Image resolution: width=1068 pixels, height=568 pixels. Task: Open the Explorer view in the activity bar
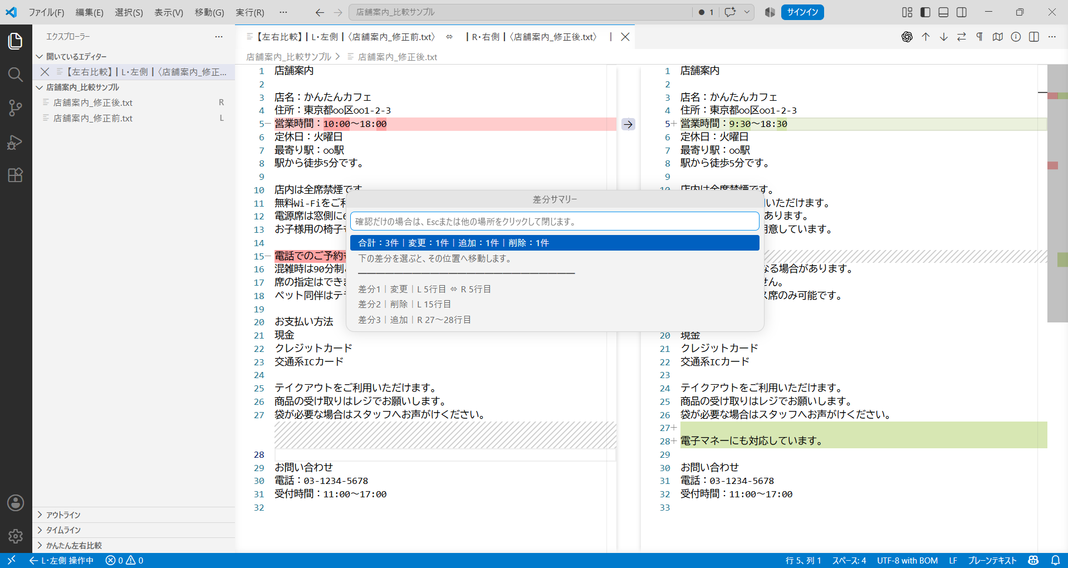click(16, 41)
